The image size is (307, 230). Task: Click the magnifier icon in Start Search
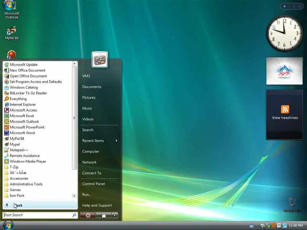[x=74, y=215]
